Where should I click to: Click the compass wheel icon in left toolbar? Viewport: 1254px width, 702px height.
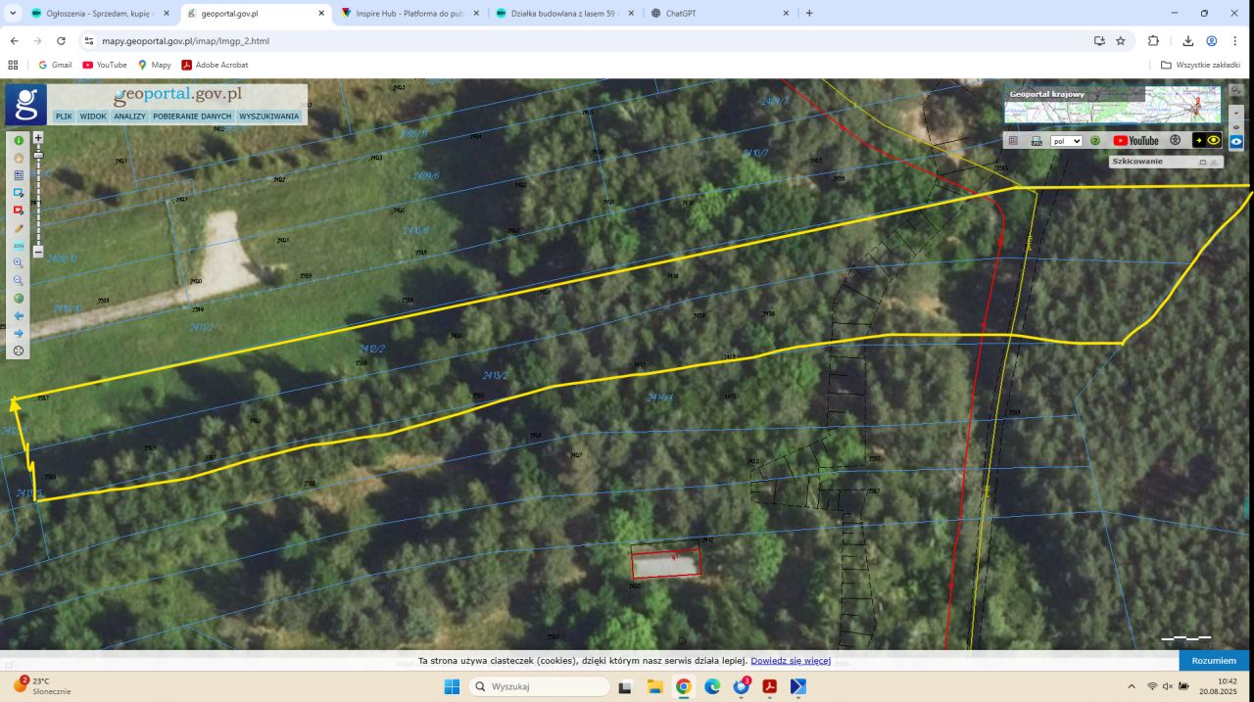tap(19, 351)
